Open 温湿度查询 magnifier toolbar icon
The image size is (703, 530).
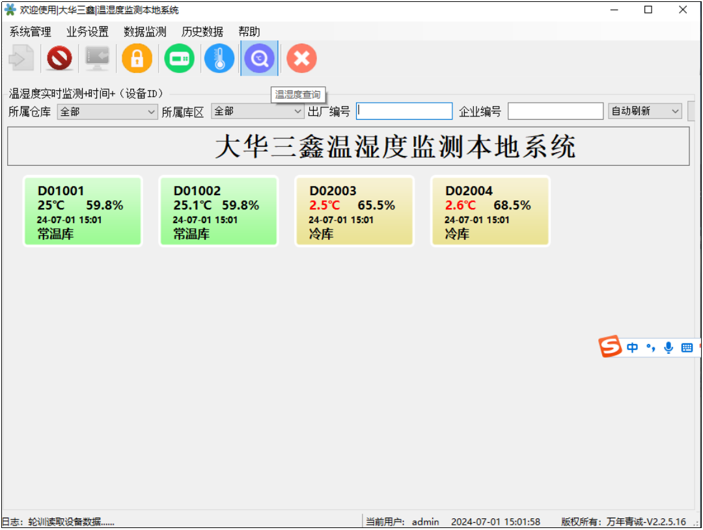tap(259, 59)
